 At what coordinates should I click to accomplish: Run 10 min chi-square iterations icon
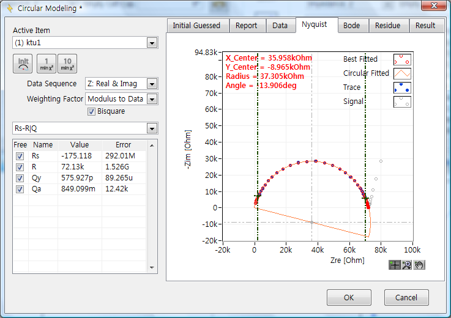tap(67, 64)
